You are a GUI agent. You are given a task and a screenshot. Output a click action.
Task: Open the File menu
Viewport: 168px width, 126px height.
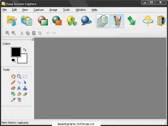[5, 10]
